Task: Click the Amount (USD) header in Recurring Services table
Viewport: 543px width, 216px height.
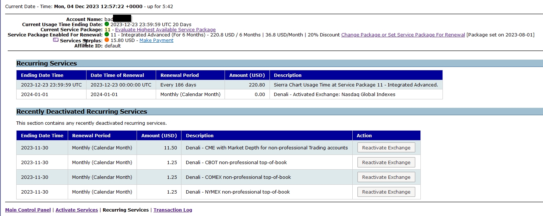Action: click(247, 75)
